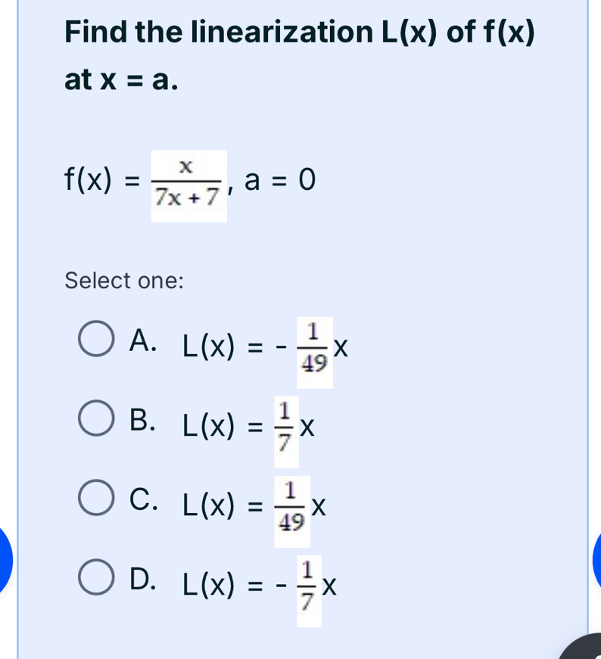Click the answer text L(x) = -1/7 x
The height and width of the screenshot is (659, 601).
[257, 585]
